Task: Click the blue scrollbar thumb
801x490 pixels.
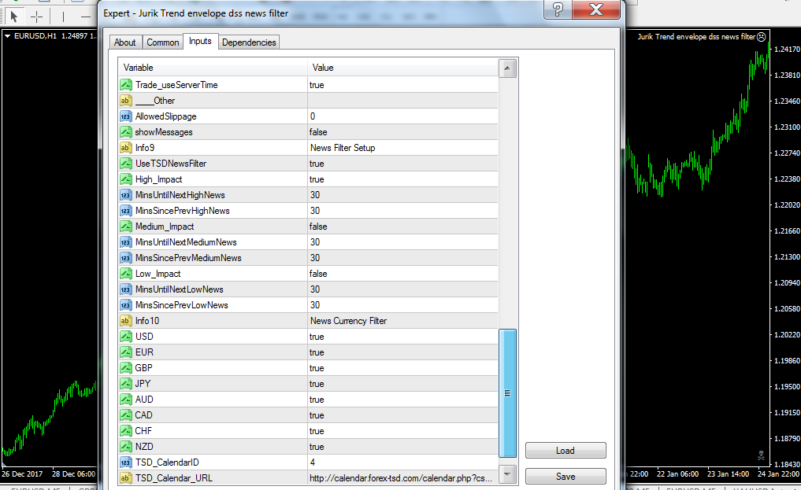Action: click(x=507, y=393)
